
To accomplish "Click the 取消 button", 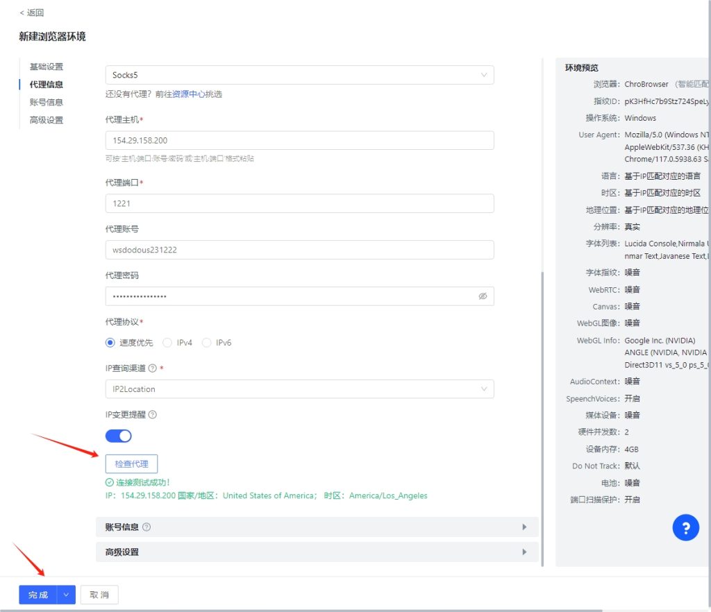I will point(99,595).
